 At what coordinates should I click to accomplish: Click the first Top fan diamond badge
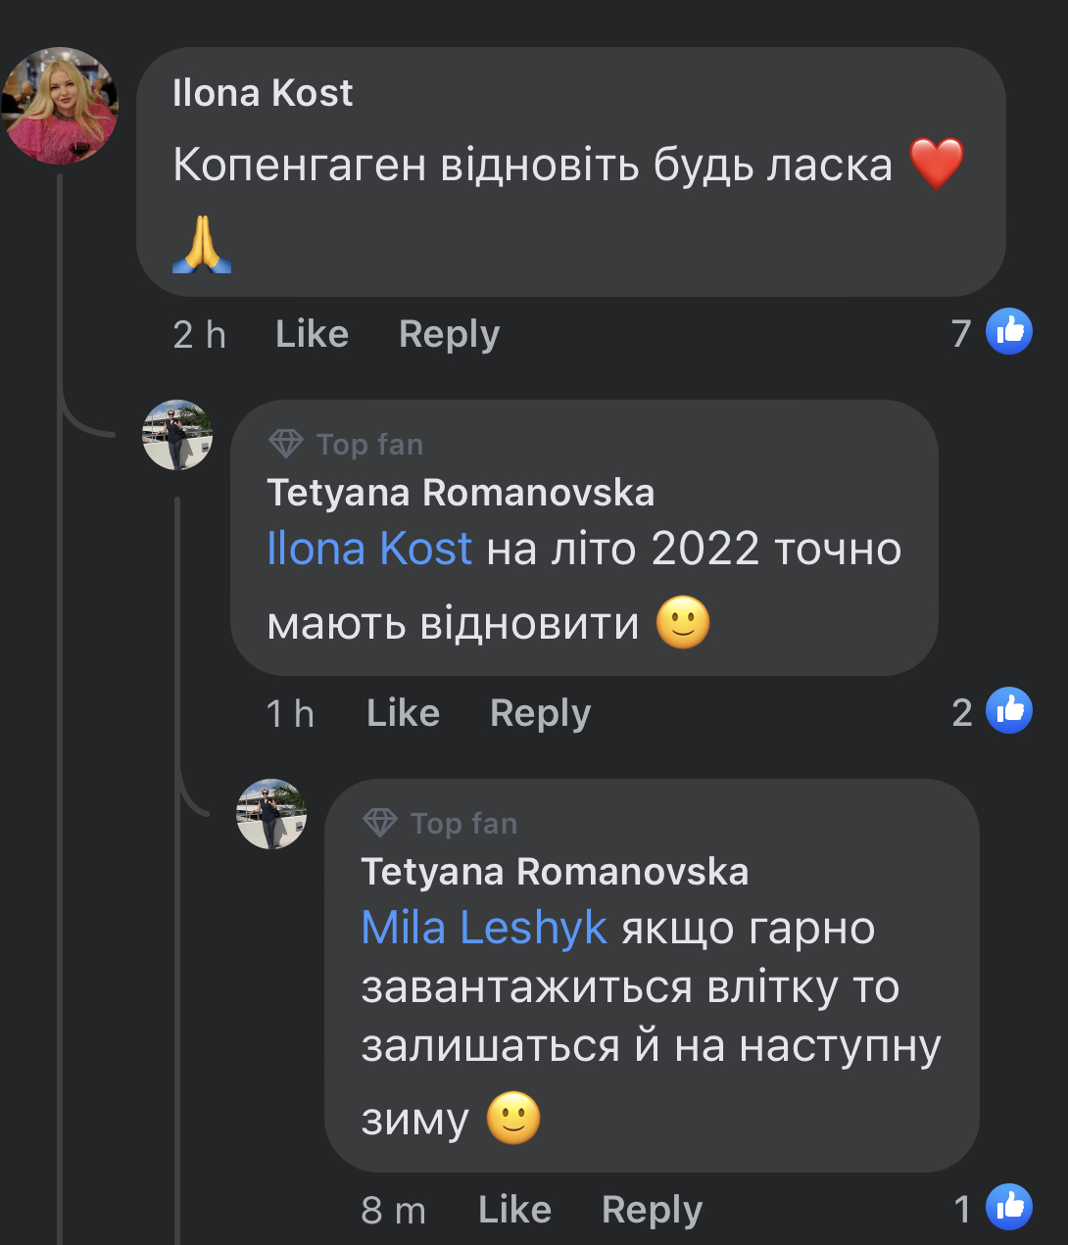pyautogui.click(x=286, y=444)
